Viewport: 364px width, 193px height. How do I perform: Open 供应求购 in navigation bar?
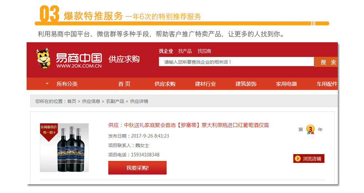click(x=165, y=84)
